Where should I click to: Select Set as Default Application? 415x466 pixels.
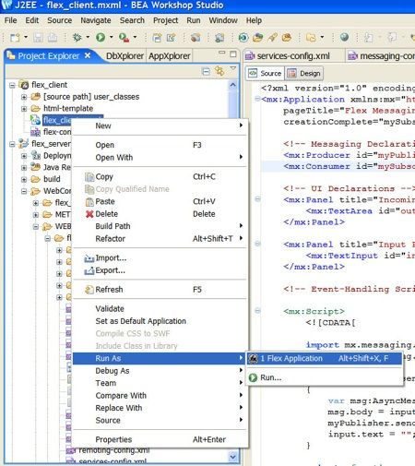coord(160,321)
